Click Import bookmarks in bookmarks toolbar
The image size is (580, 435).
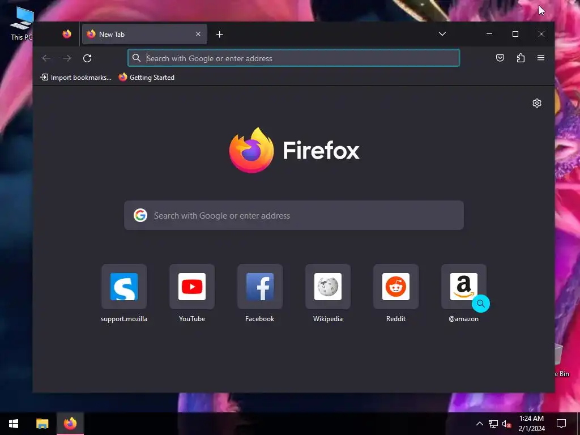76,77
